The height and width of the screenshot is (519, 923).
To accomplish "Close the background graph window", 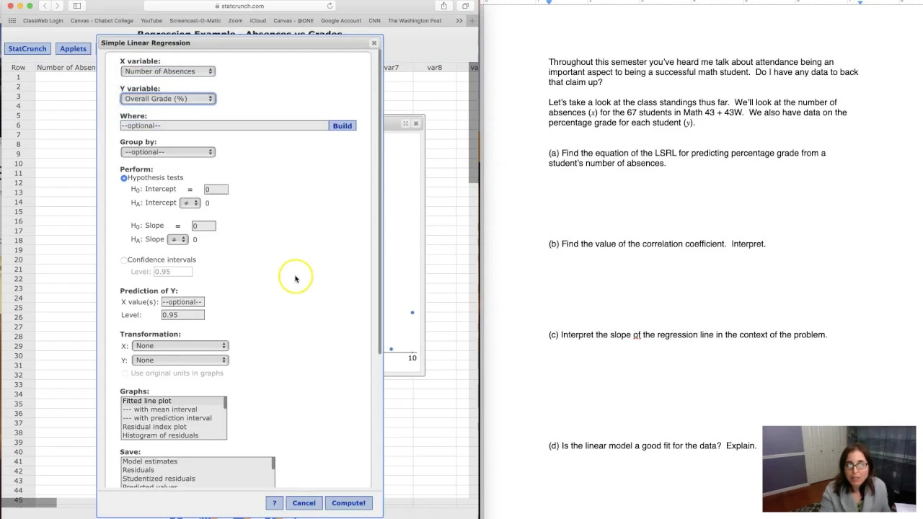I will [416, 124].
